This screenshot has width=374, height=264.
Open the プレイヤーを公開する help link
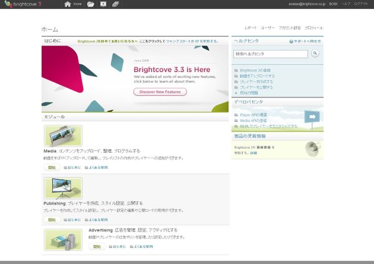pyautogui.click(x=256, y=87)
